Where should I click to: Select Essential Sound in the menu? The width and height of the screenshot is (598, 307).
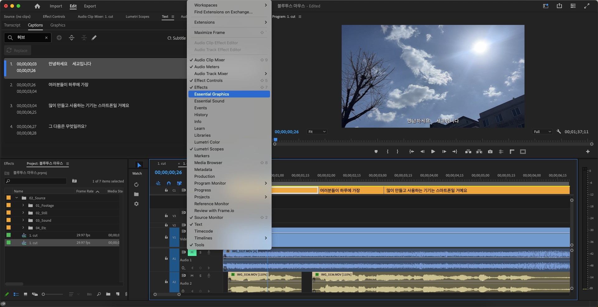click(229, 101)
